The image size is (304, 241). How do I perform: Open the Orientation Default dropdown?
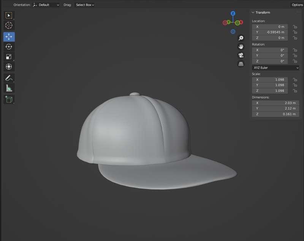pyautogui.click(x=46, y=5)
